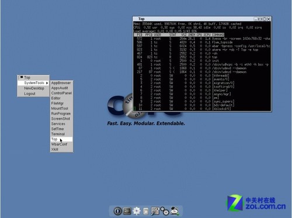Select the flwm_topside process row
This screenshot has height=218, width=292.
202,42
